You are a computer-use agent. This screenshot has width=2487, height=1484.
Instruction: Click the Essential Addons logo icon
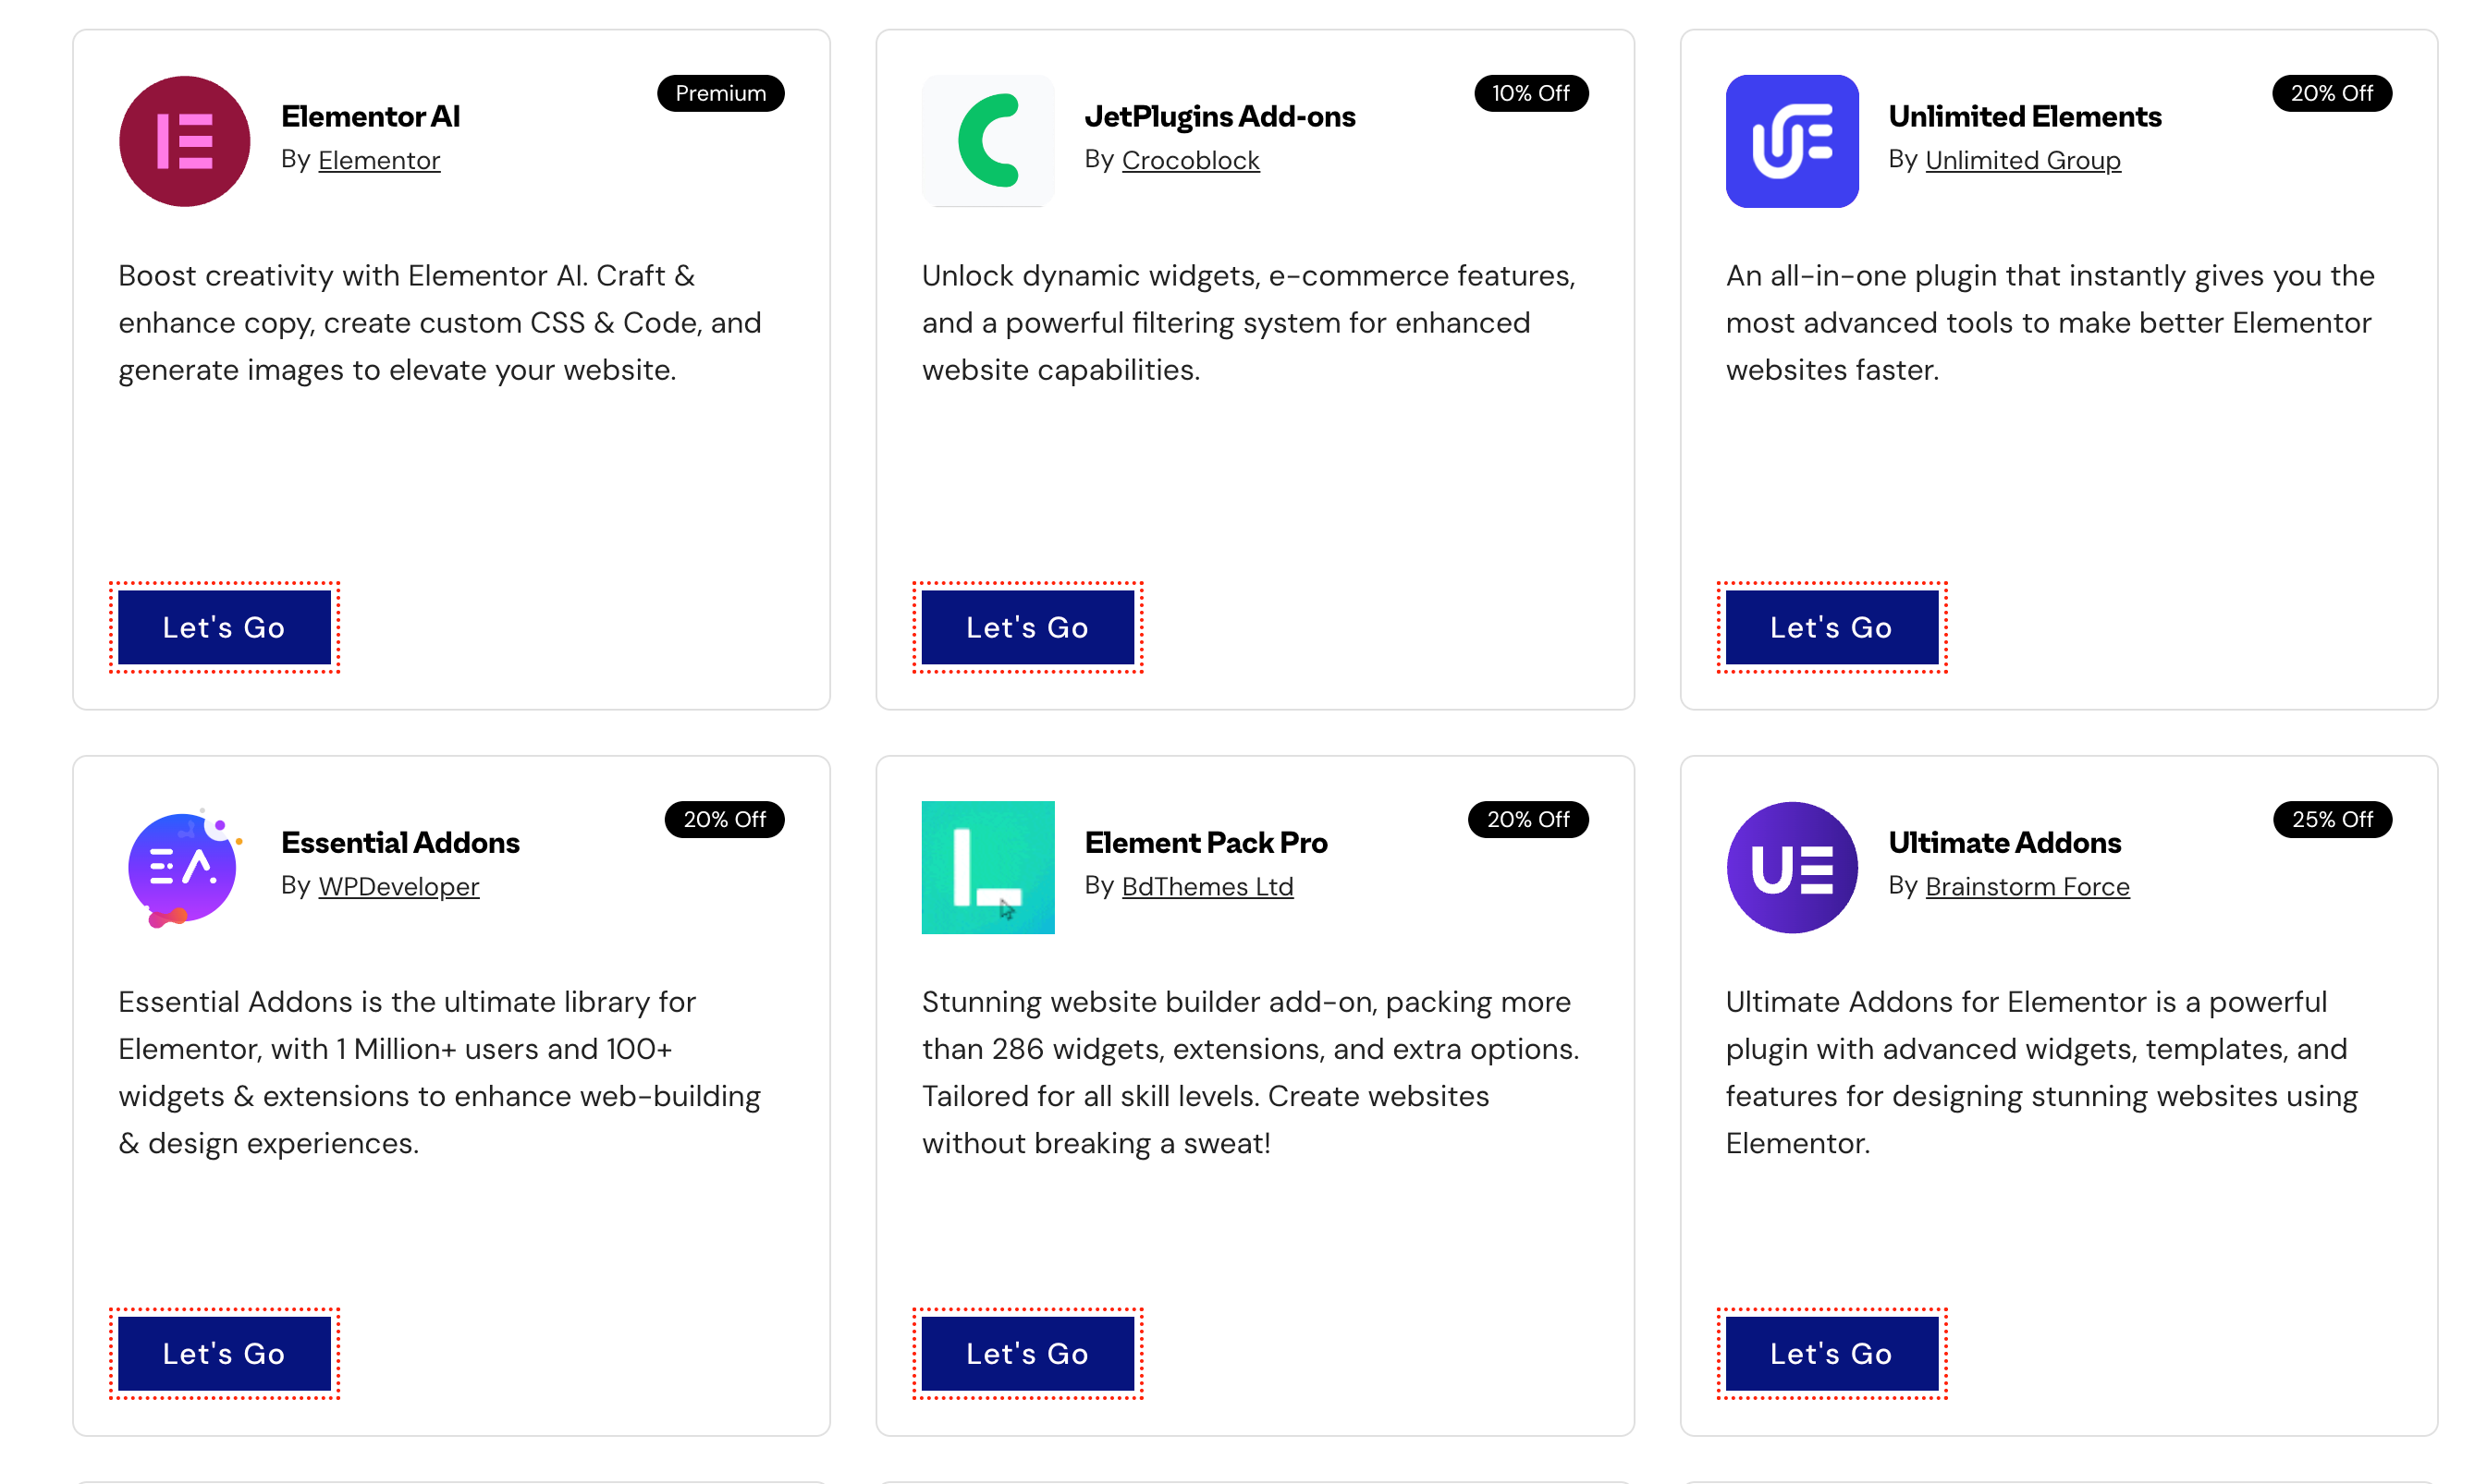click(x=184, y=867)
